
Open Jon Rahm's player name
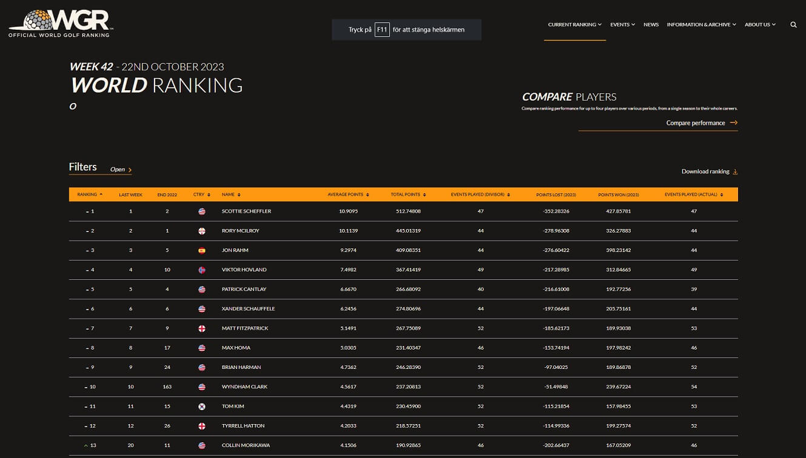click(235, 250)
